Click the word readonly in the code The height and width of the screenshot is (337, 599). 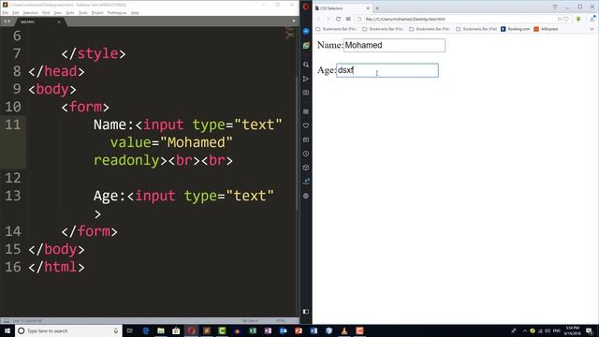(x=126, y=160)
